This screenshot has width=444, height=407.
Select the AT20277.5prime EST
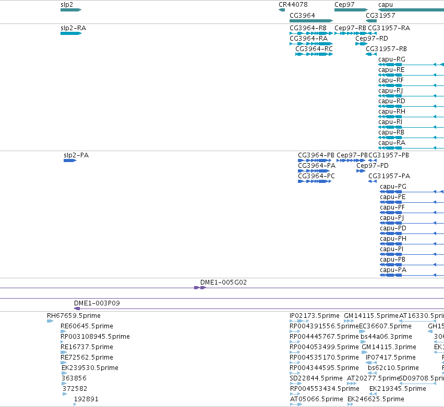pos(352,384)
